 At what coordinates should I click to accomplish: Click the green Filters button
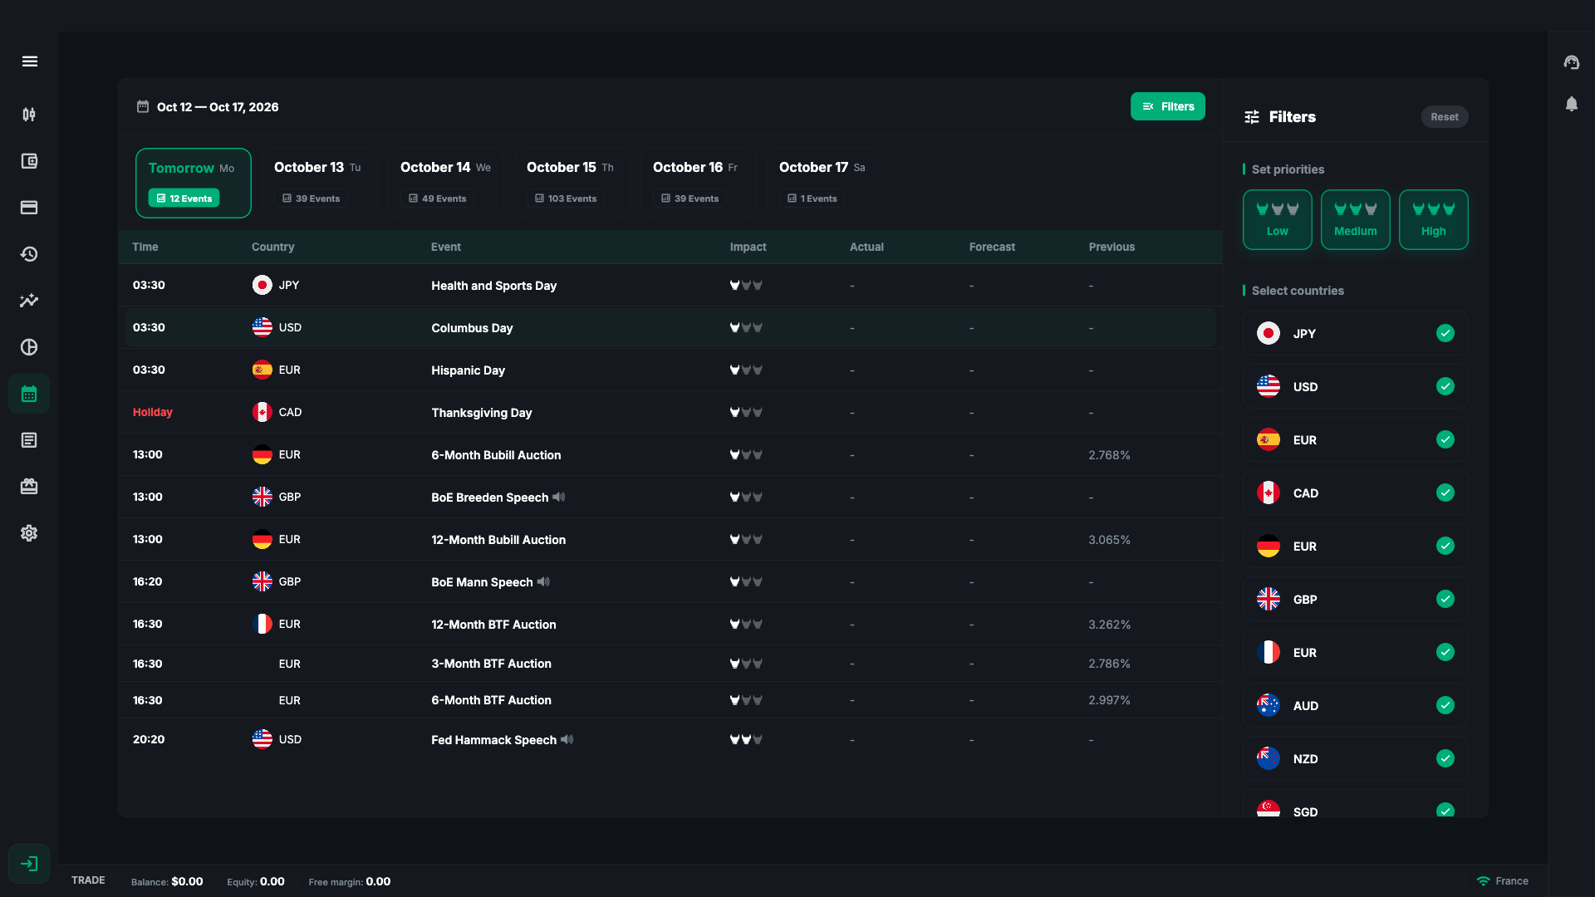pyautogui.click(x=1168, y=106)
